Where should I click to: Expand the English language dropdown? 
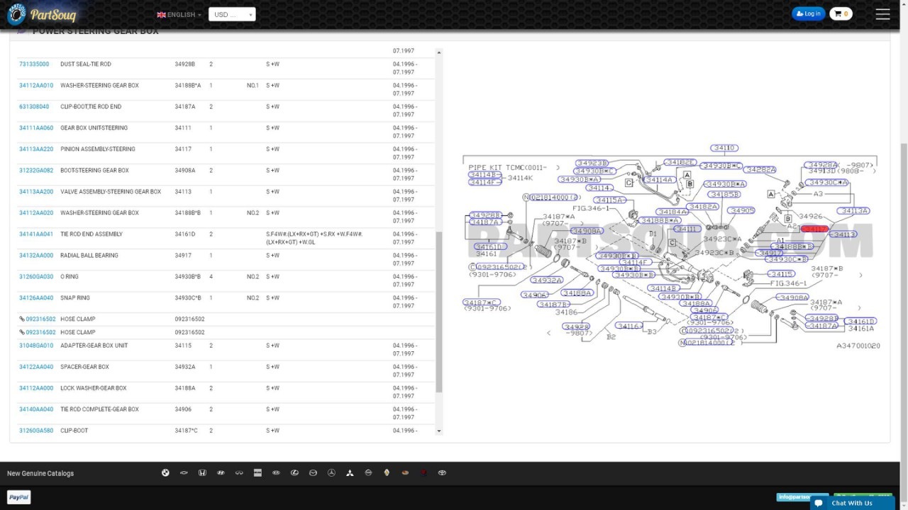[179, 14]
